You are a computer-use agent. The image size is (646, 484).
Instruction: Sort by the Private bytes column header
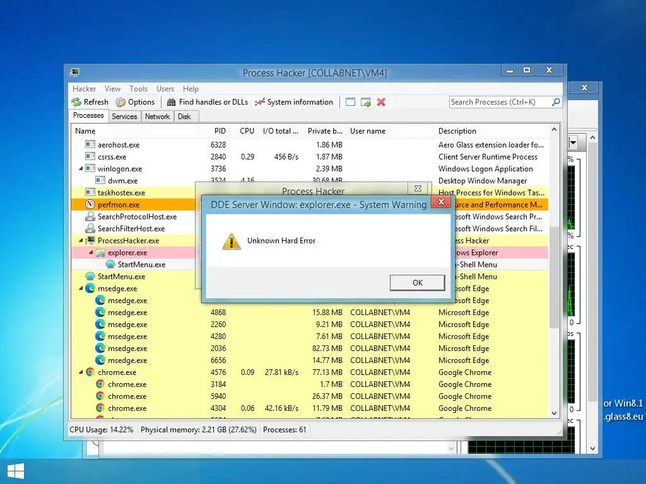(324, 131)
